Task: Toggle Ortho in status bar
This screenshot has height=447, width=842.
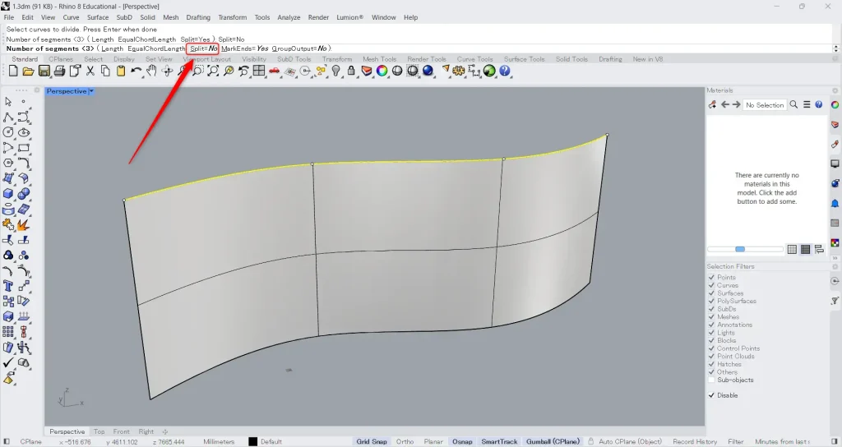Action: pyautogui.click(x=405, y=441)
